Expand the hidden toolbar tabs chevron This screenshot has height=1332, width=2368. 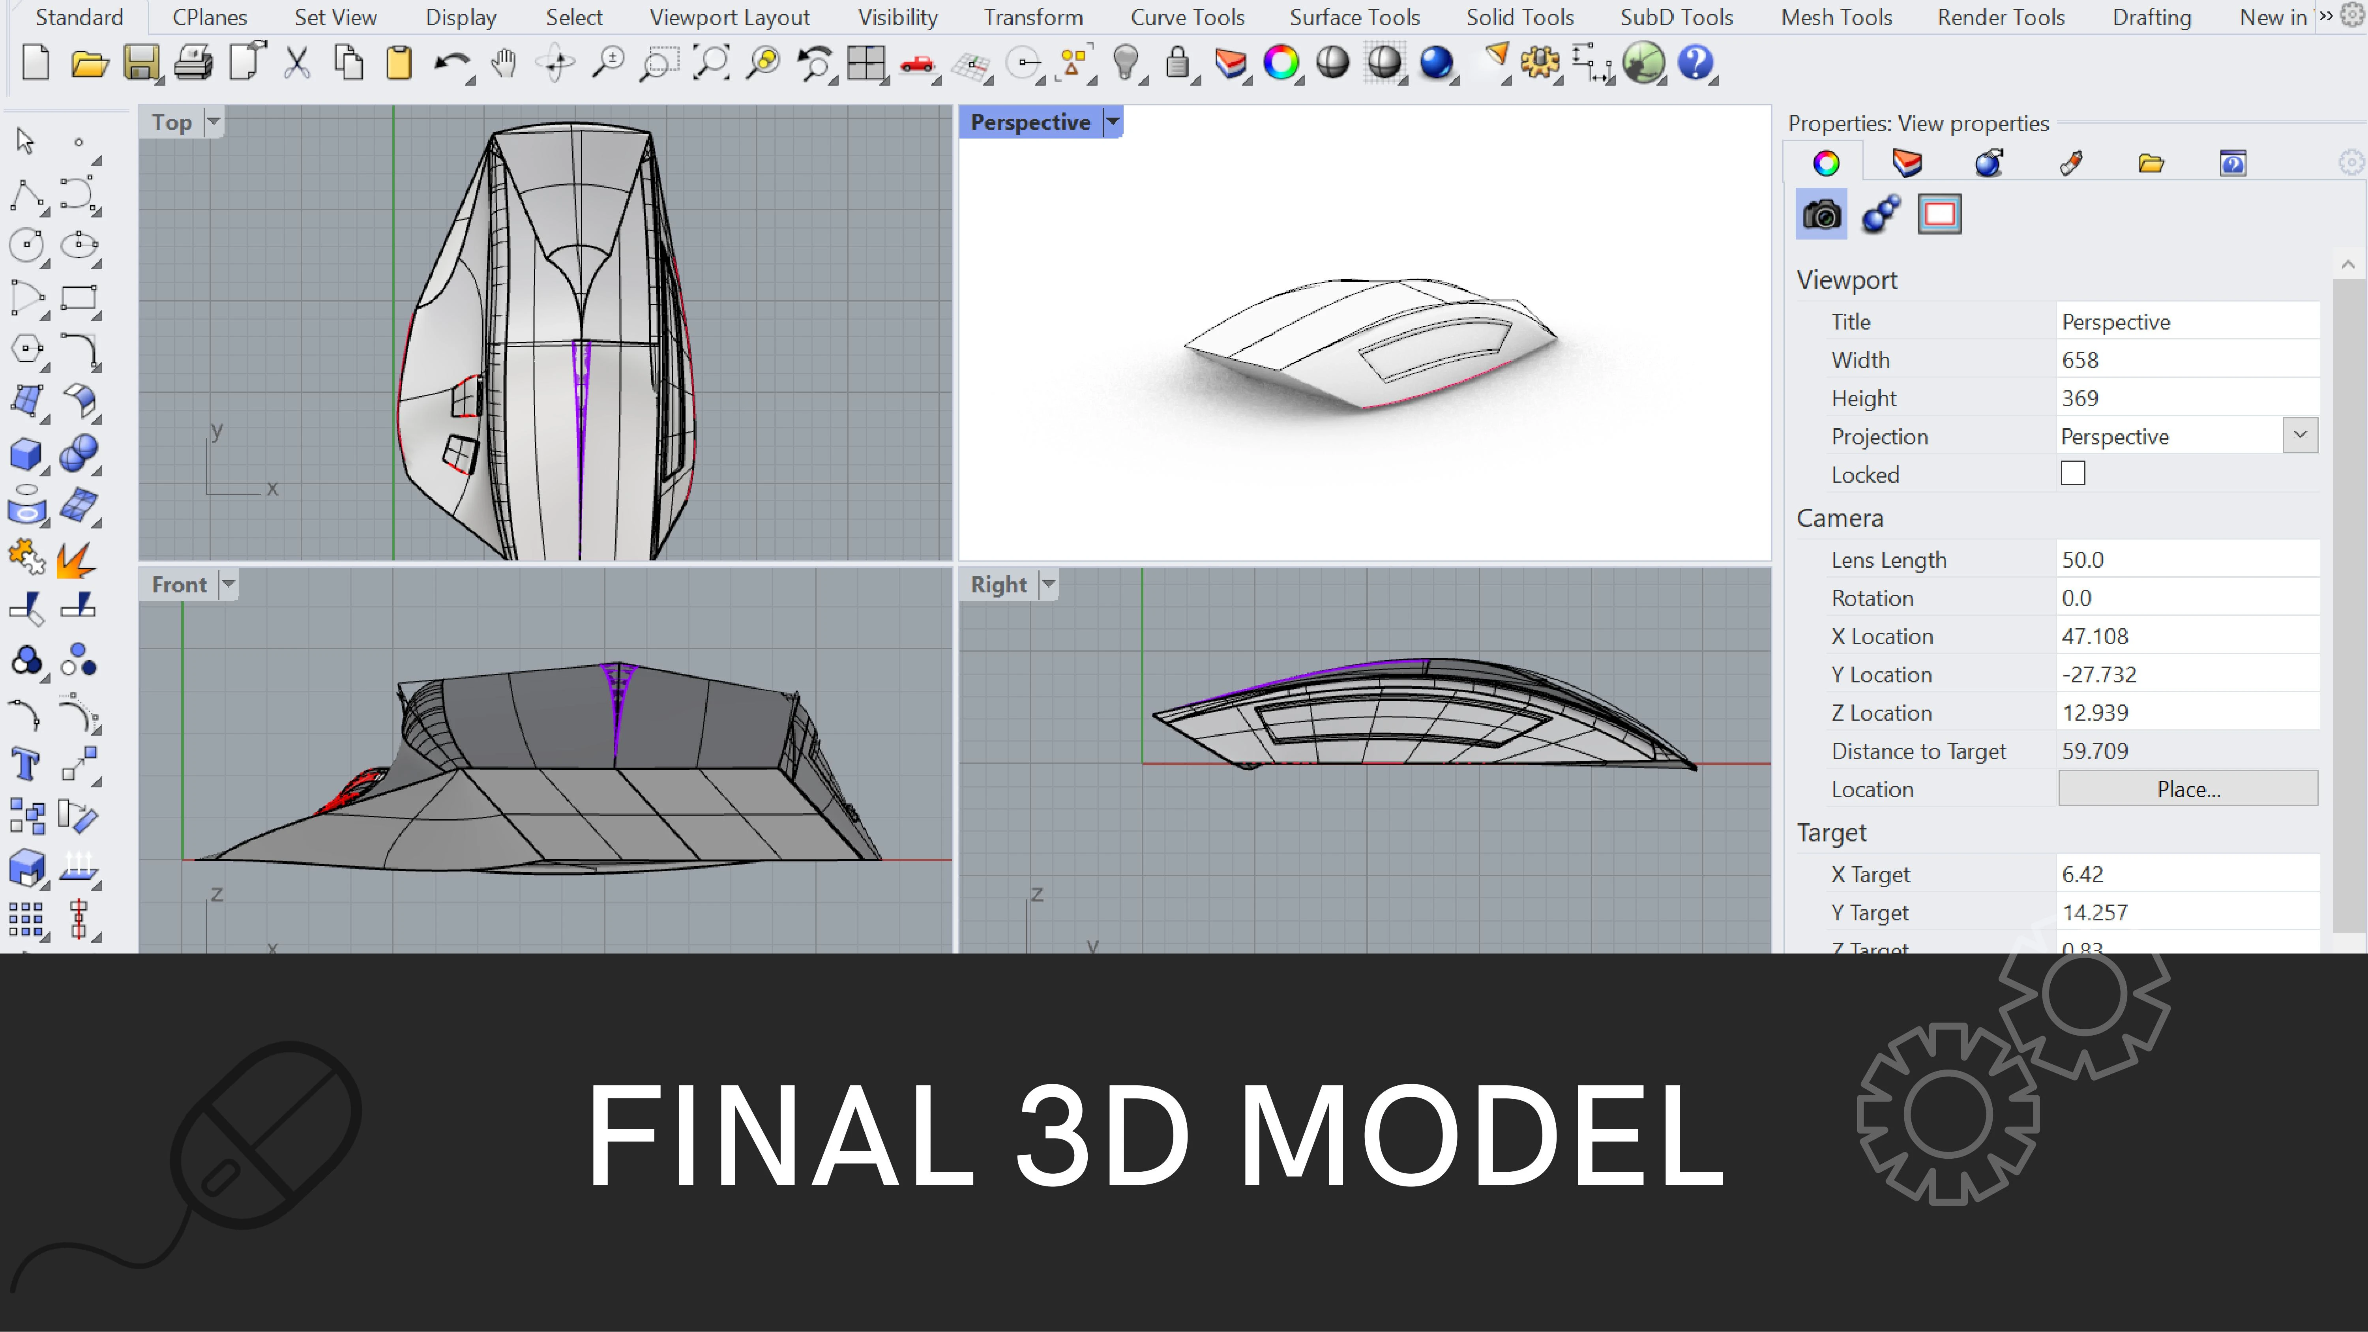click(x=2326, y=16)
